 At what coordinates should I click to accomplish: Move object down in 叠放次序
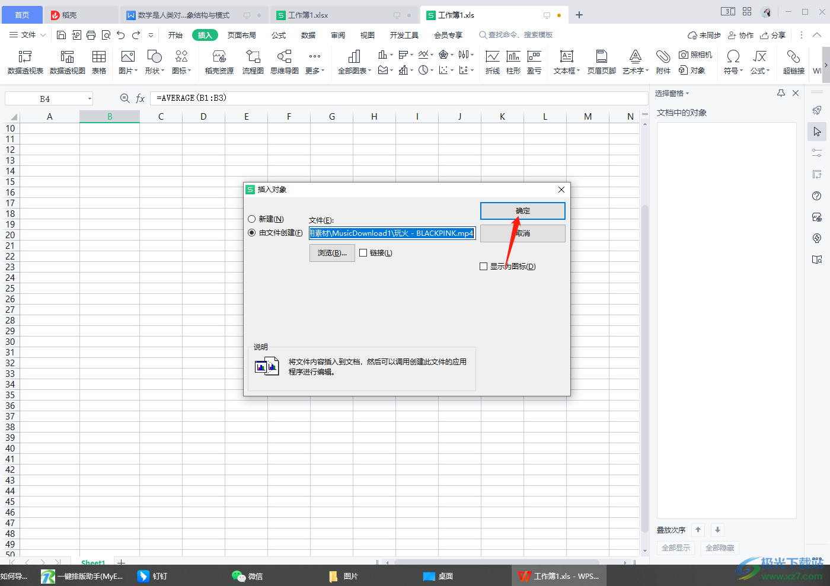(x=717, y=530)
